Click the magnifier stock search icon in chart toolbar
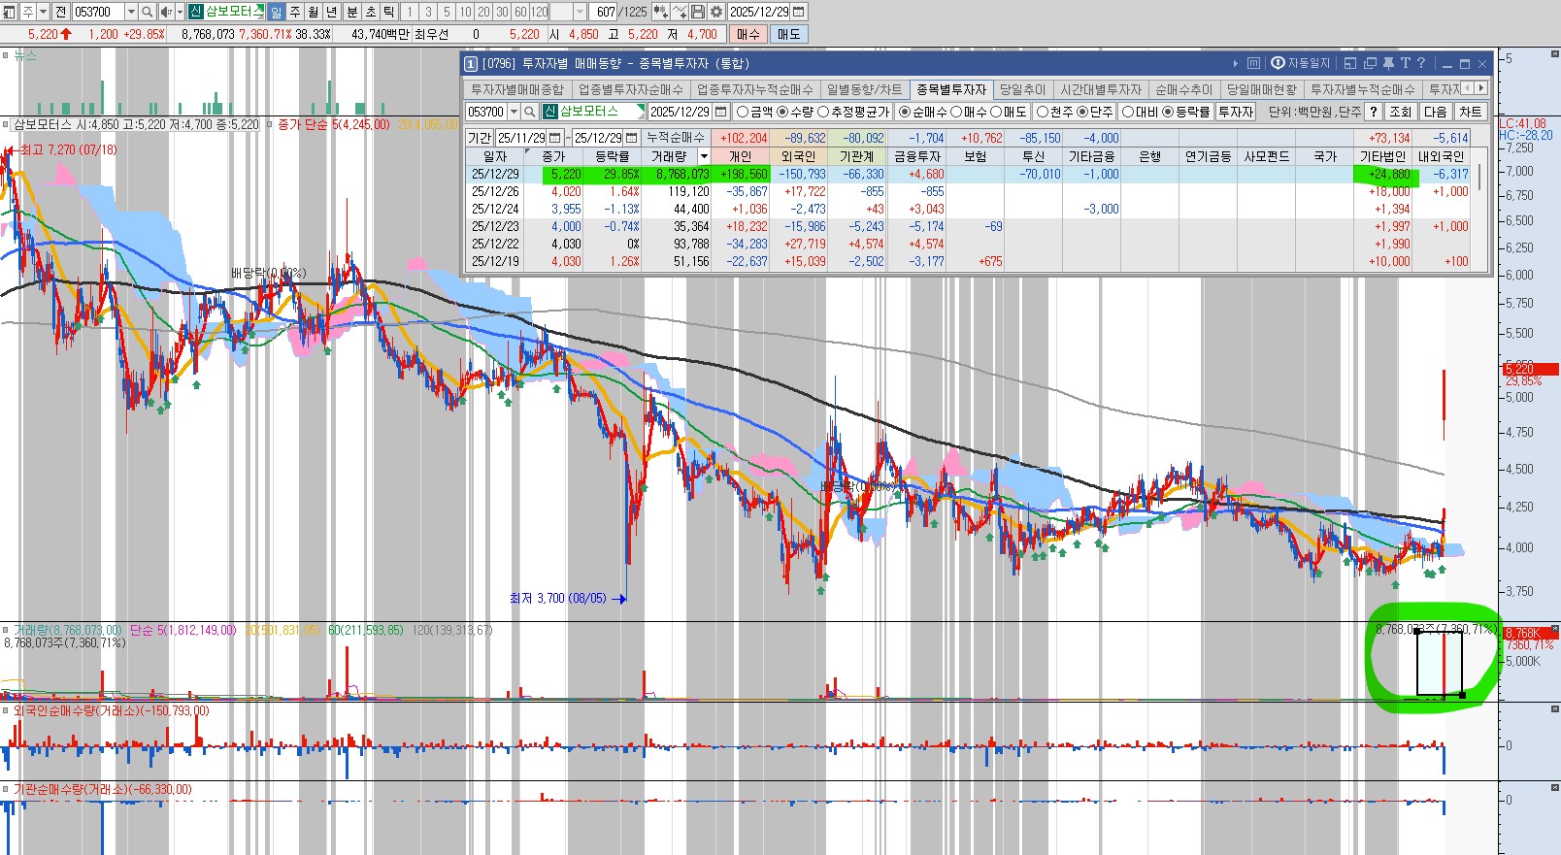Screen dimensions: 1561x855 point(147,12)
